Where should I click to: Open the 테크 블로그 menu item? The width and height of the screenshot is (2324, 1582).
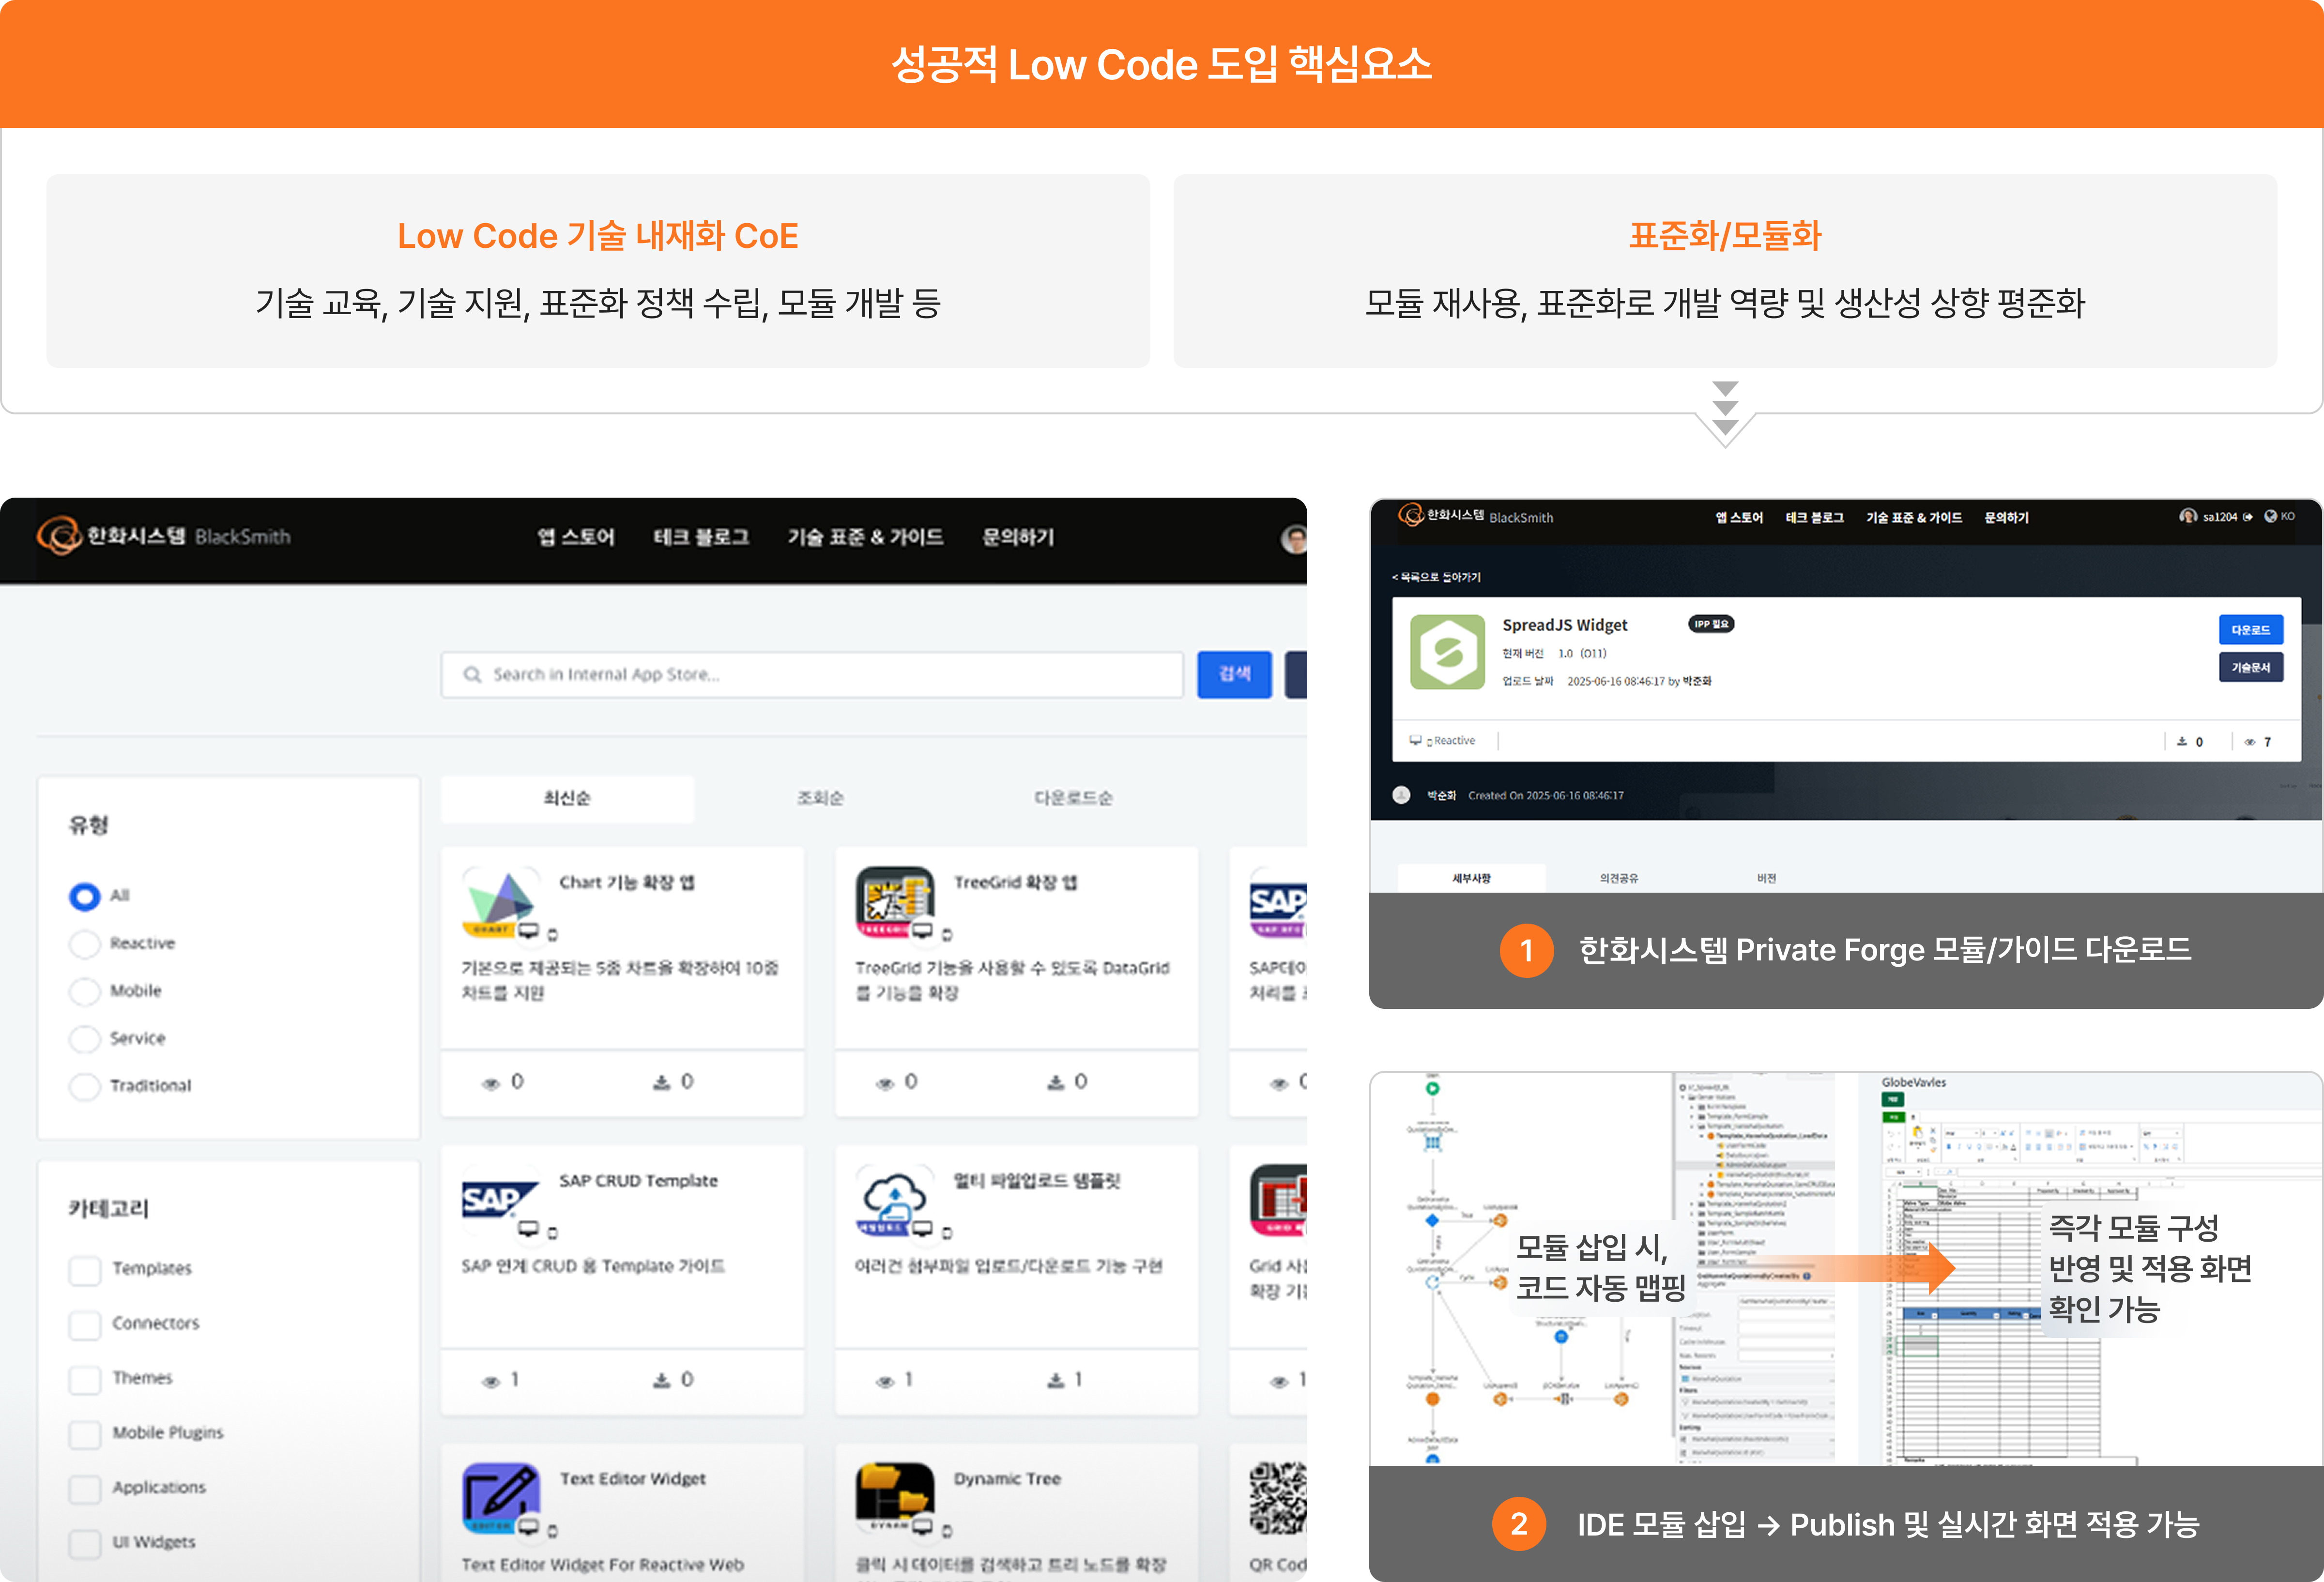[x=701, y=537]
